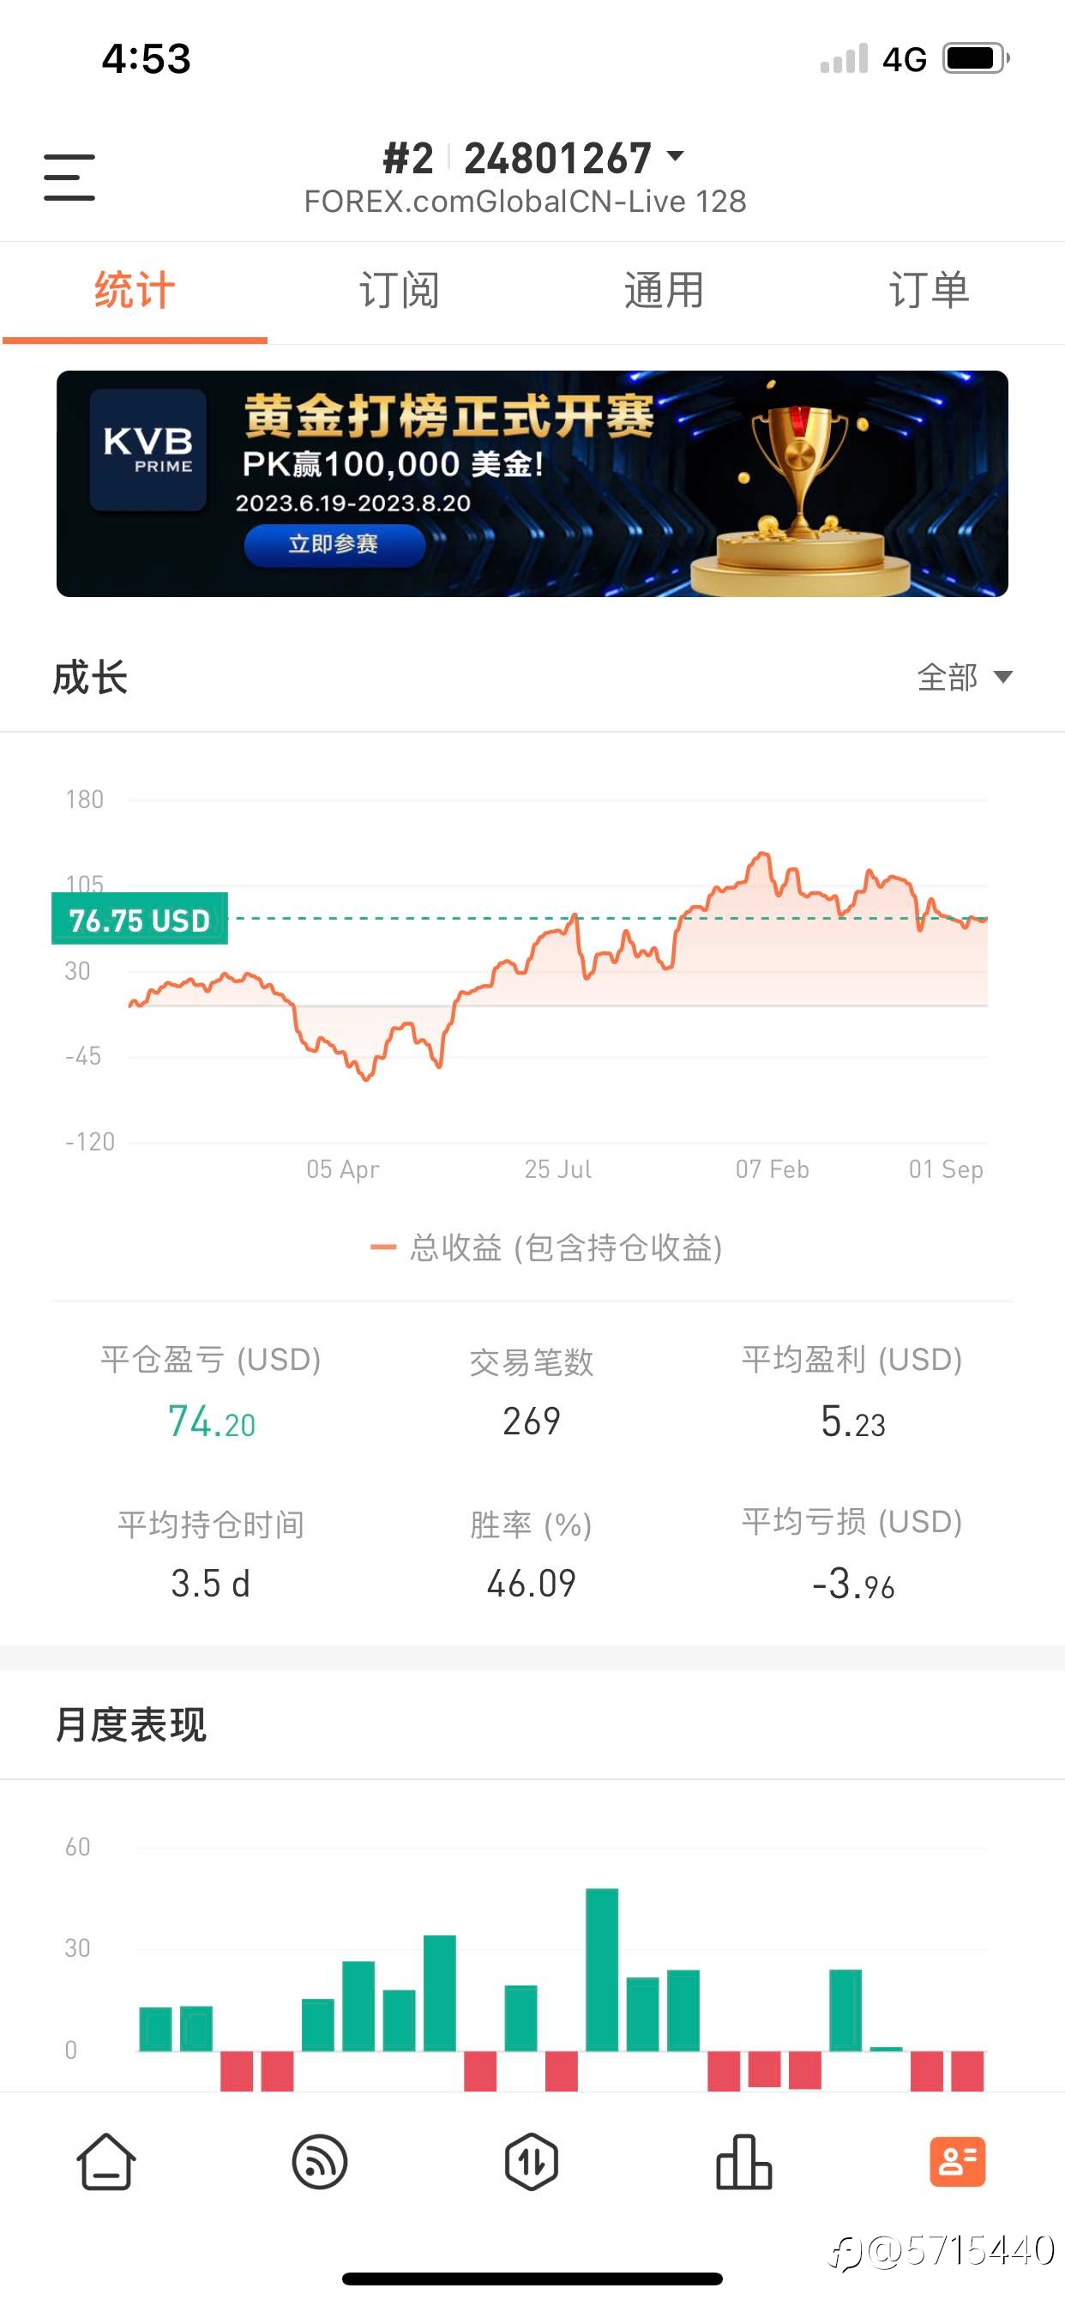Image resolution: width=1065 pixels, height=2306 pixels.
Task: Select the 统计 tab
Action: point(135,291)
